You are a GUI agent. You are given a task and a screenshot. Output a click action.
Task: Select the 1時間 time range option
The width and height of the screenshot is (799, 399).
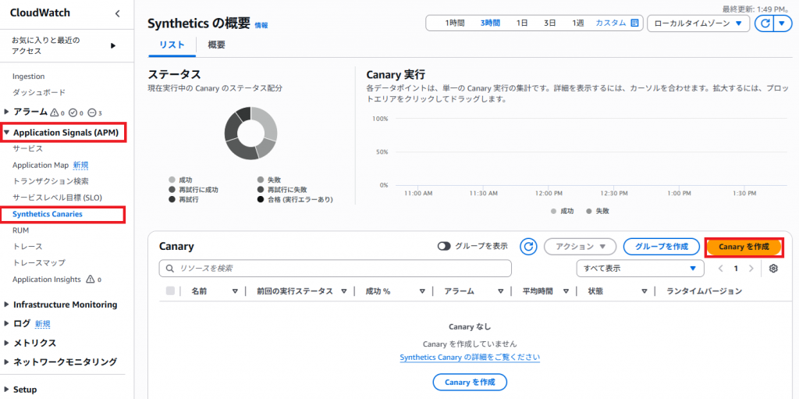[455, 23]
